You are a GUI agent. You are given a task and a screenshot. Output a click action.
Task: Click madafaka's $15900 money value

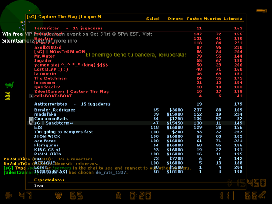(x=175, y=114)
